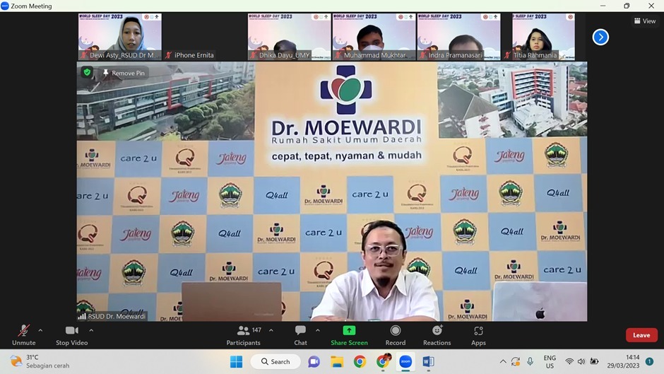This screenshot has width=664, height=374.
Task: Expand chat options arrow beside Chat
Action: pyautogui.click(x=318, y=330)
